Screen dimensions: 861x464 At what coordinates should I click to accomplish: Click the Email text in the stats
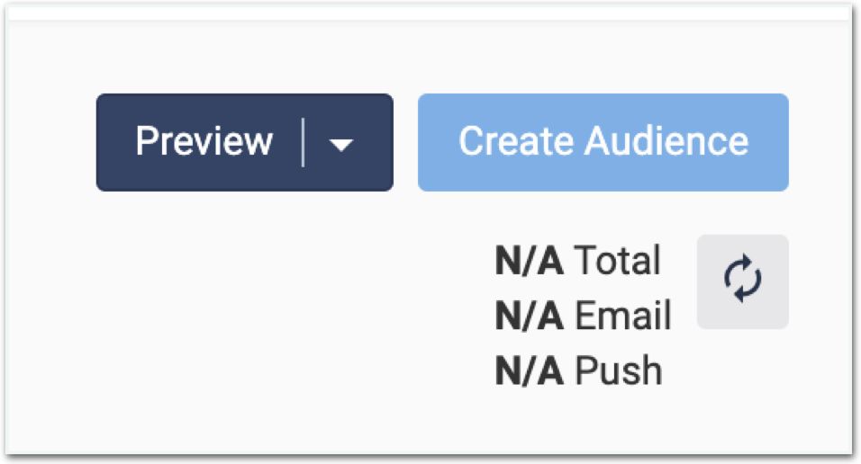click(623, 315)
